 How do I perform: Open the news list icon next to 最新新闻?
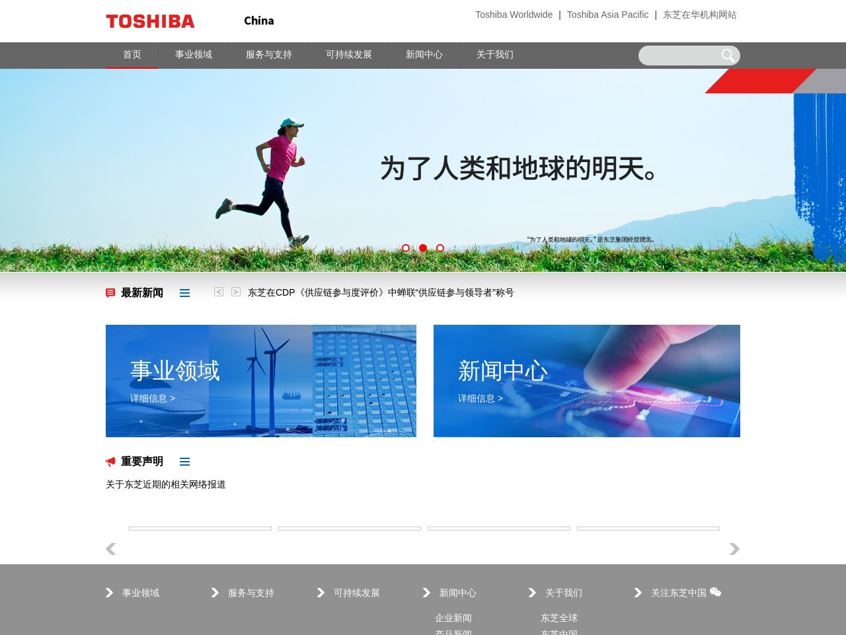point(184,292)
